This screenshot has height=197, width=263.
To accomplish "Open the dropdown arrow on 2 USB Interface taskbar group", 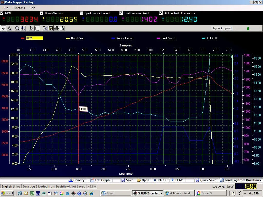I will pyautogui.click(x=161, y=193).
